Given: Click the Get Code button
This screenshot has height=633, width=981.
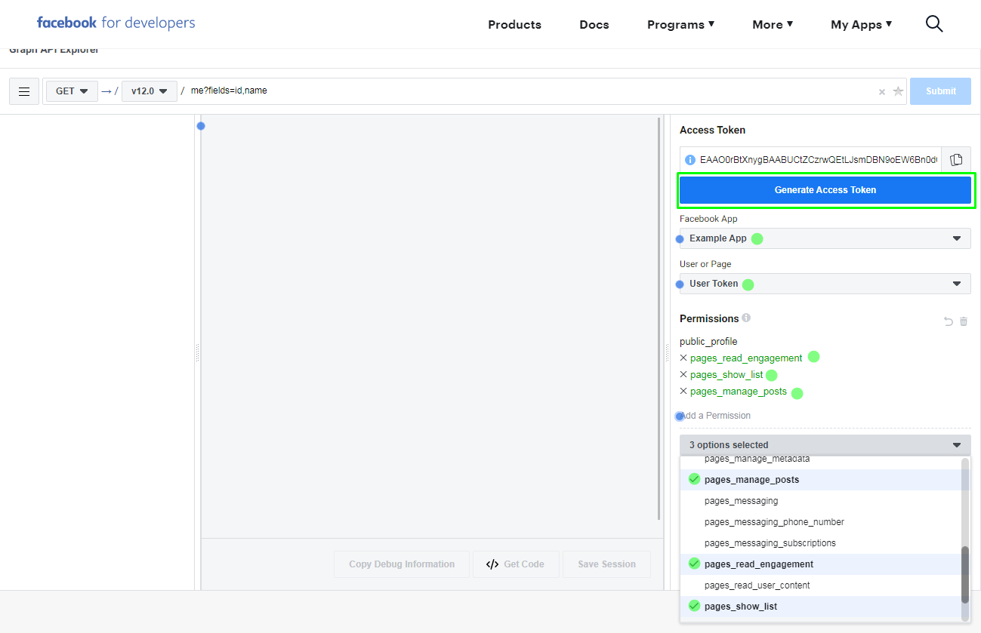Looking at the screenshot, I should point(516,564).
